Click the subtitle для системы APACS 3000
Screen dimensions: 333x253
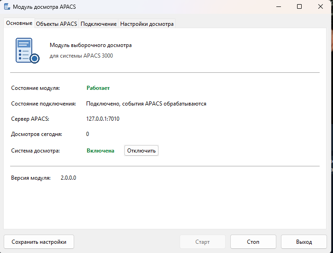click(x=82, y=56)
